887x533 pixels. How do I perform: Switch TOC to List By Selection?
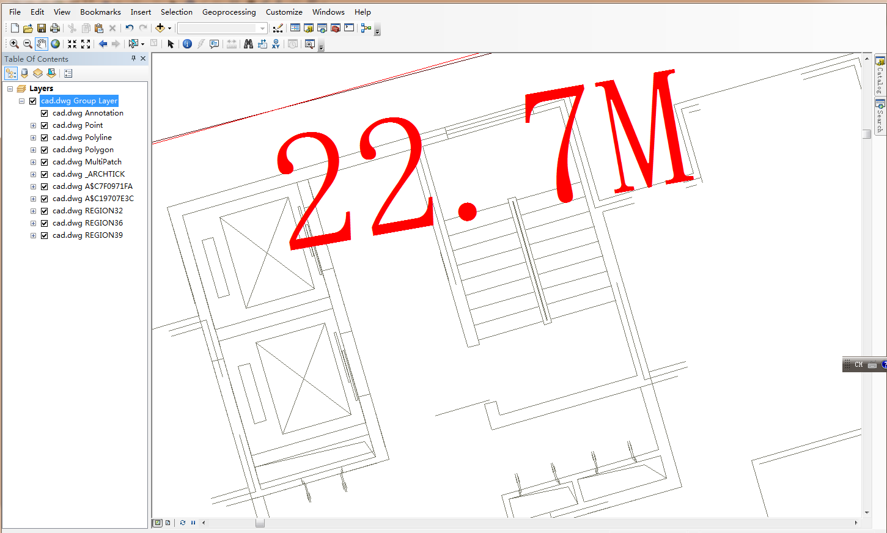coord(51,73)
